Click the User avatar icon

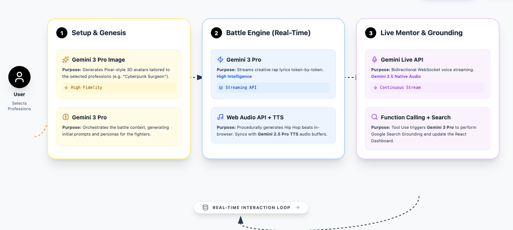(x=19, y=77)
